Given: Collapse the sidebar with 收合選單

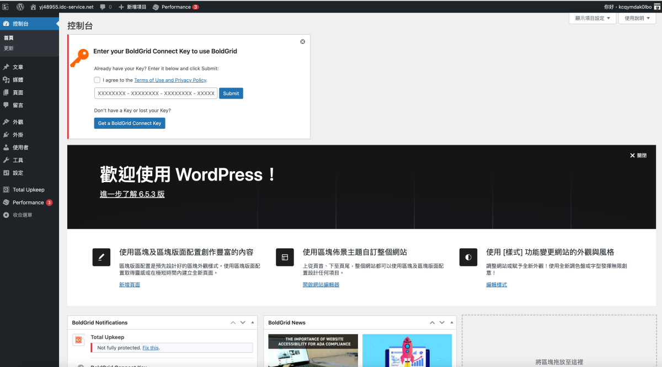Looking at the screenshot, I should click(x=22, y=215).
